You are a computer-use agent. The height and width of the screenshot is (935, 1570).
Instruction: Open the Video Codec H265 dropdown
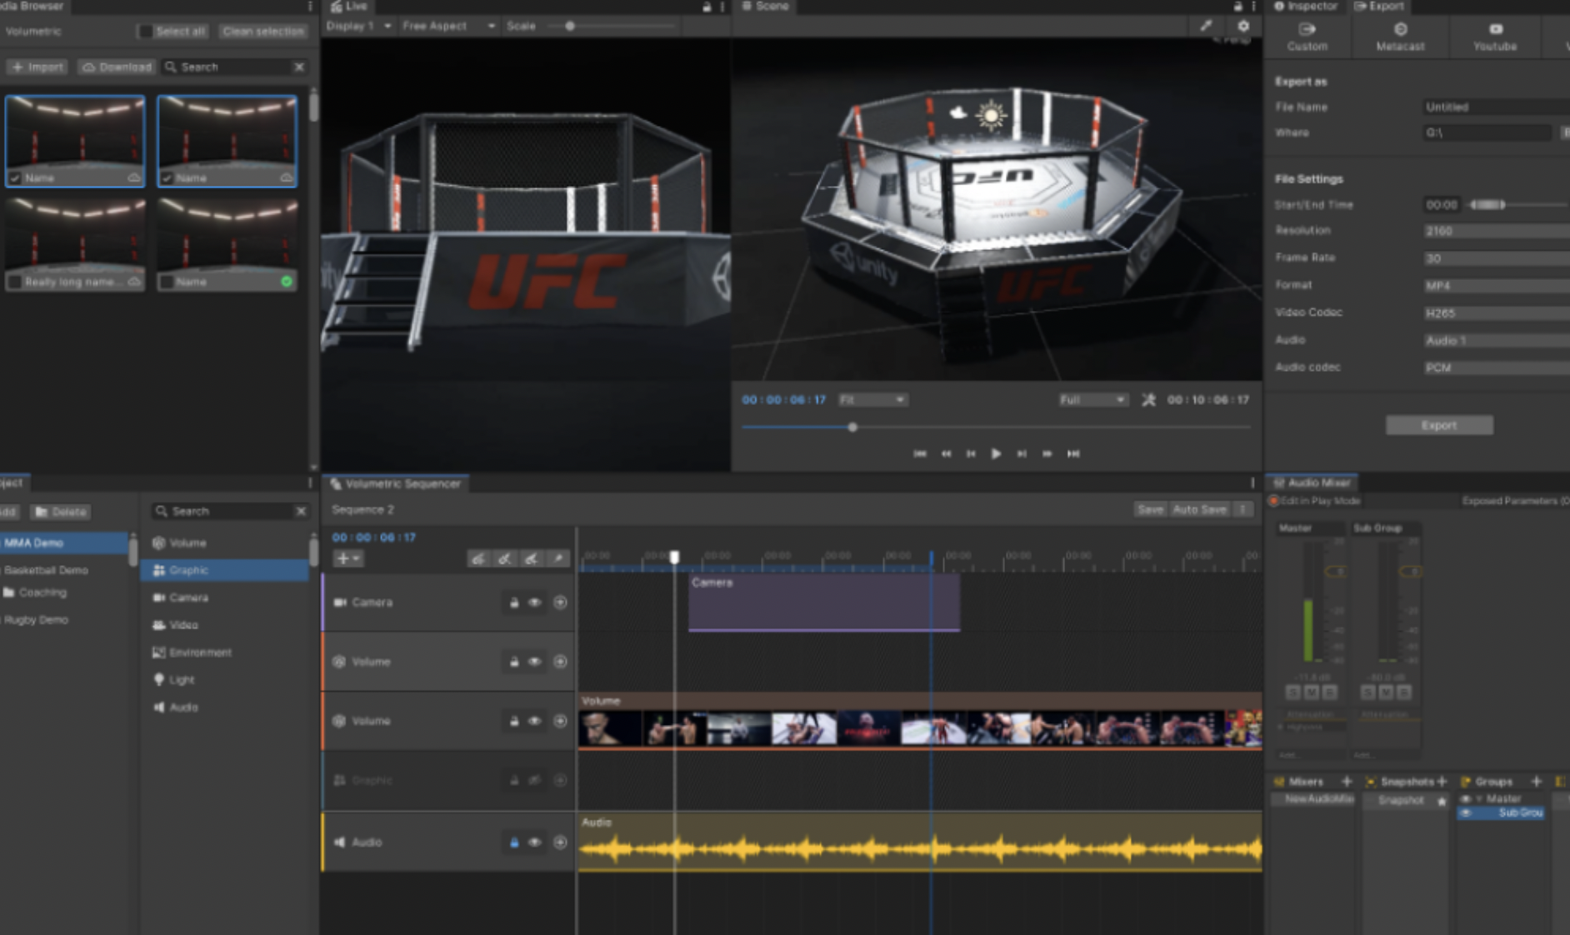[x=1497, y=312]
